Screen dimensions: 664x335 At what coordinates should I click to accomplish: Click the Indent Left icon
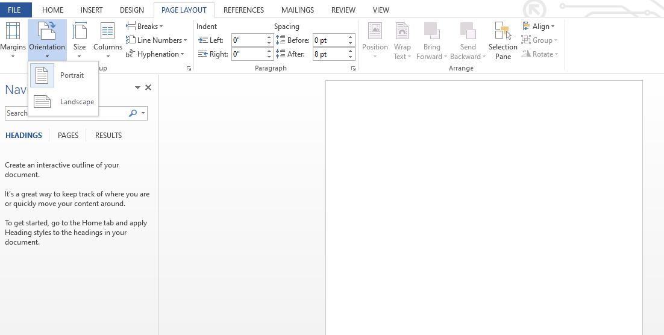203,40
